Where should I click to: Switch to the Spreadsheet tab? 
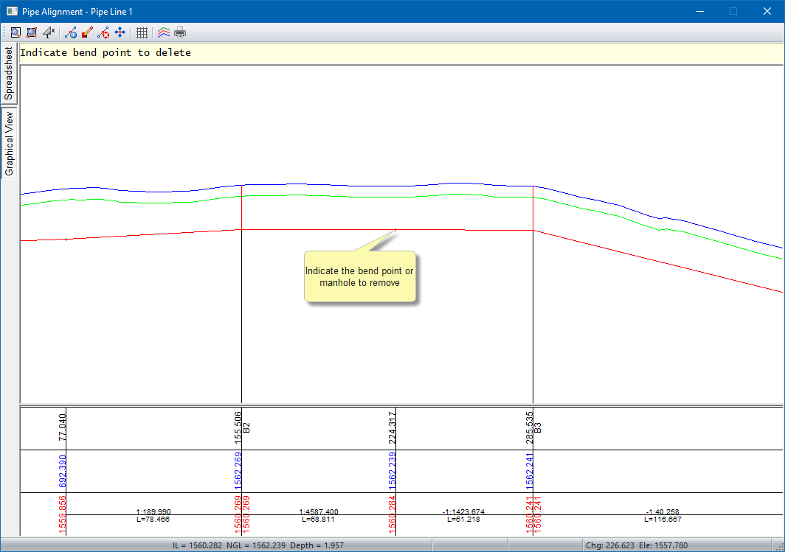coord(9,74)
